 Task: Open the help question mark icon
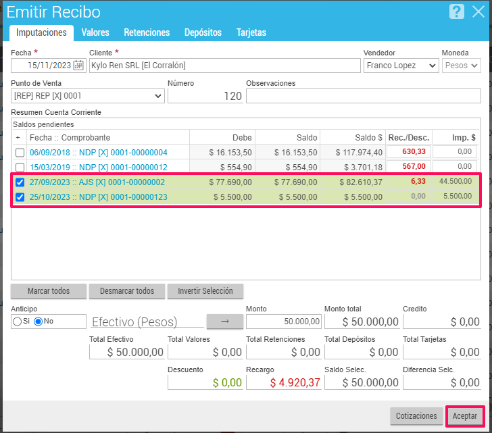pos(457,12)
